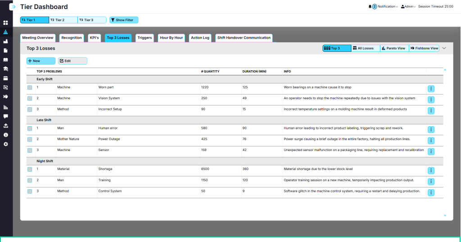Check the Power Outage row checkbox
Image resolution: width=461 pixels, height=242 pixels.
click(30, 139)
